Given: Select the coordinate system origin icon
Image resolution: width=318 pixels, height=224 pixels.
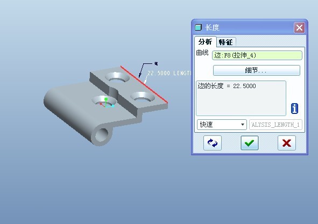Looking at the screenshot, I should 107,103.
